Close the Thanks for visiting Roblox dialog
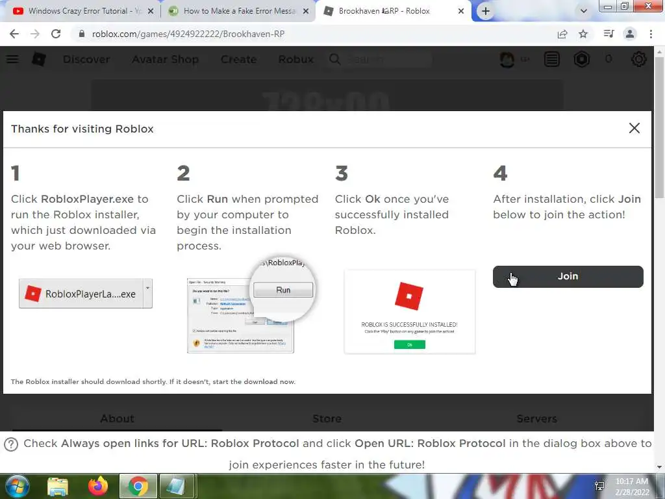Viewport: 665px width, 499px height. (x=634, y=128)
